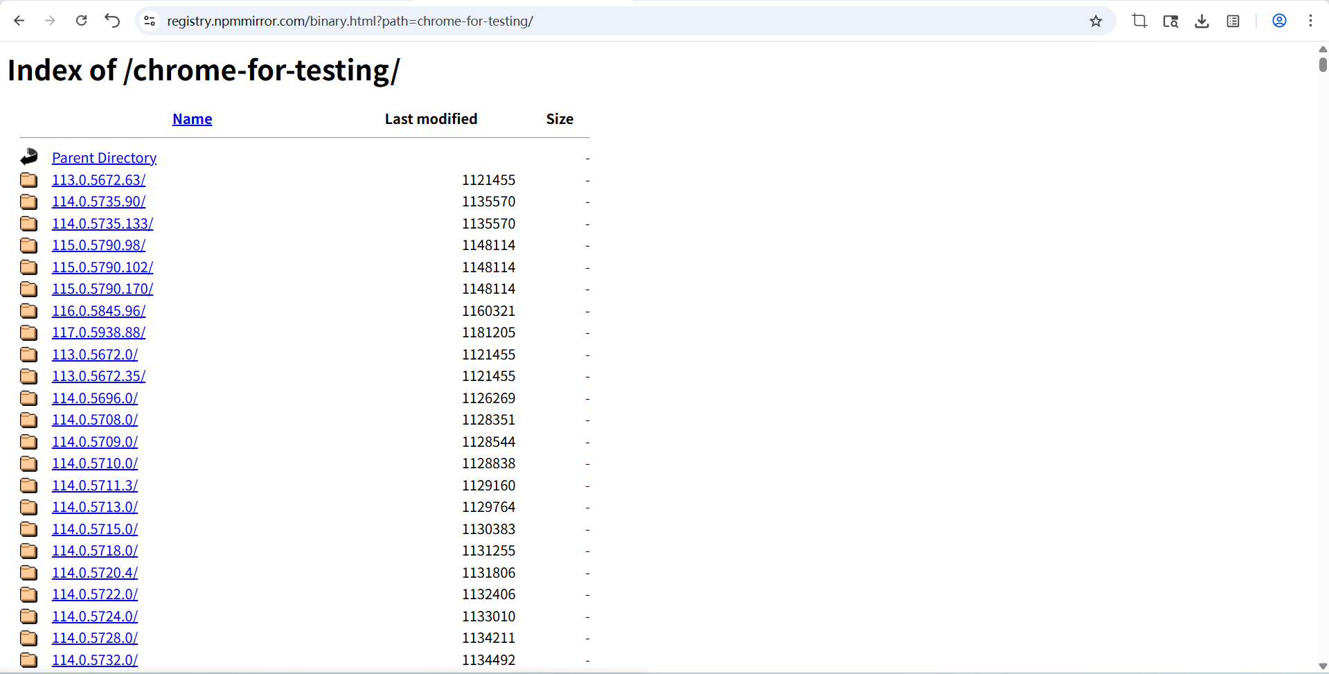Click the address bar URL field
Screen dimensions: 1329x674
tap(554, 21)
